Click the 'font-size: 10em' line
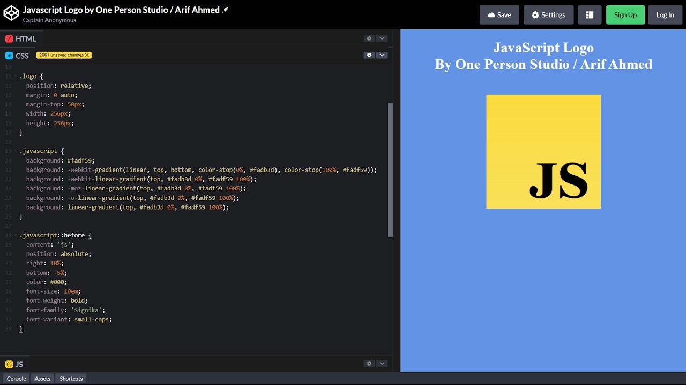The height and width of the screenshot is (385, 686). point(54,291)
